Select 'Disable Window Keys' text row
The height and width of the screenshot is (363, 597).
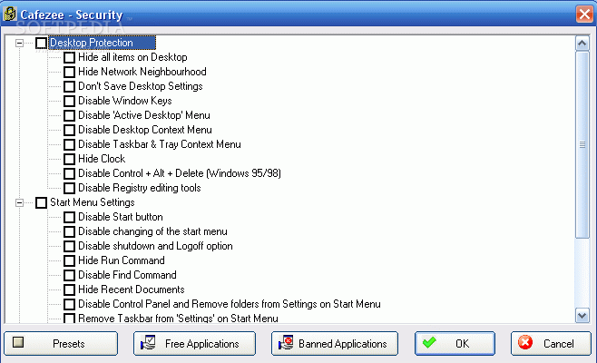click(125, 101)
